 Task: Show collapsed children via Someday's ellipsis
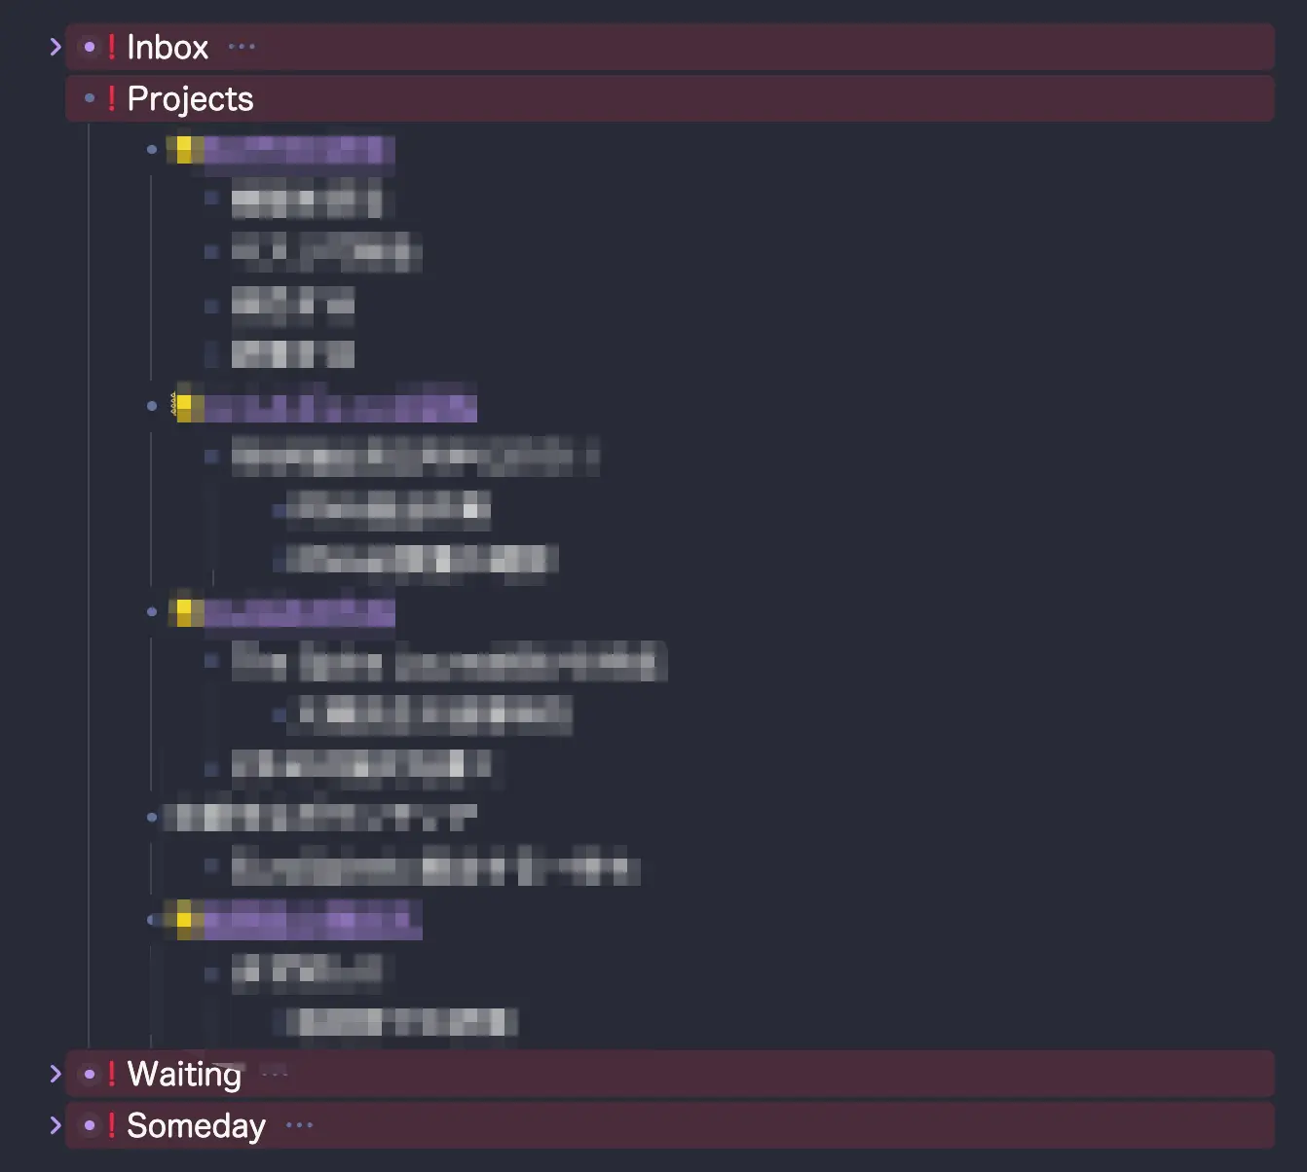tap(299, 1125)
